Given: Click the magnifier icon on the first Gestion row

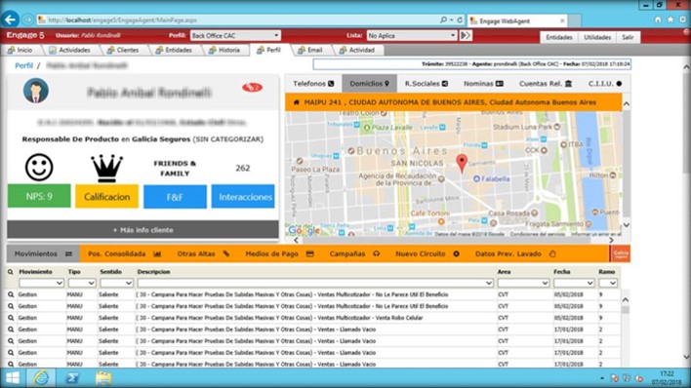Looking at the screenshot, I should pyautogui.click(x=11, y=294).
